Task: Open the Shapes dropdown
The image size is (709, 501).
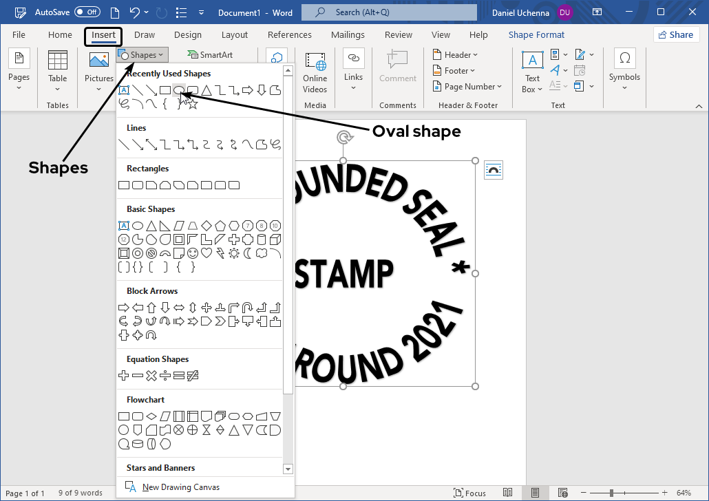Action: pos(142,54)
